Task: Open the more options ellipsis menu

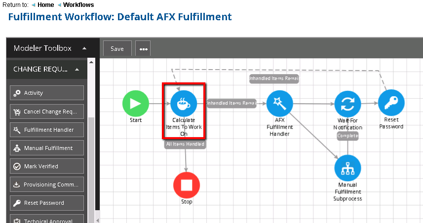Action: 143,49
